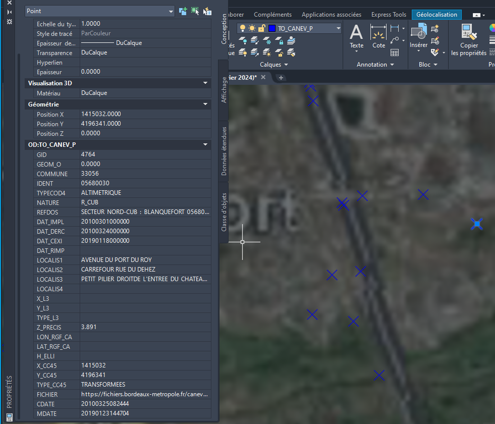Open the linear dimension dropdown arrow

pyautogui.click(x=403, y=29)
